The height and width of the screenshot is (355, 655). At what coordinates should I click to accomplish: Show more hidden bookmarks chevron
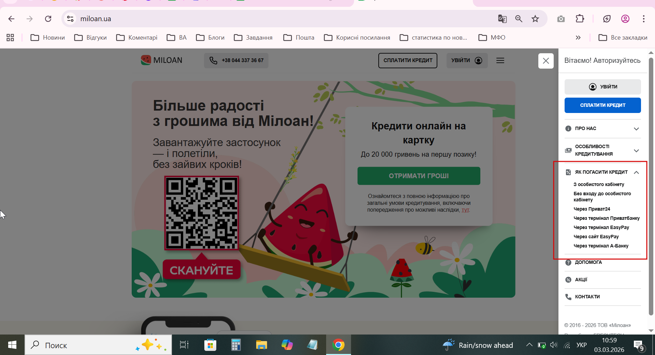click(578, 38)
